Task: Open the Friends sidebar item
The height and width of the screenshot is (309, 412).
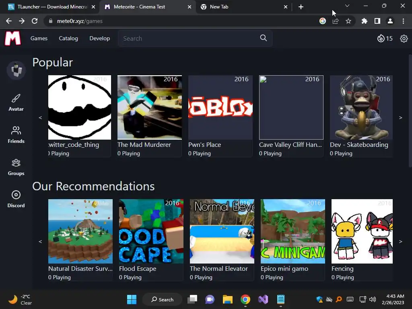Action: pyautogui.click(x=16, y=135)
